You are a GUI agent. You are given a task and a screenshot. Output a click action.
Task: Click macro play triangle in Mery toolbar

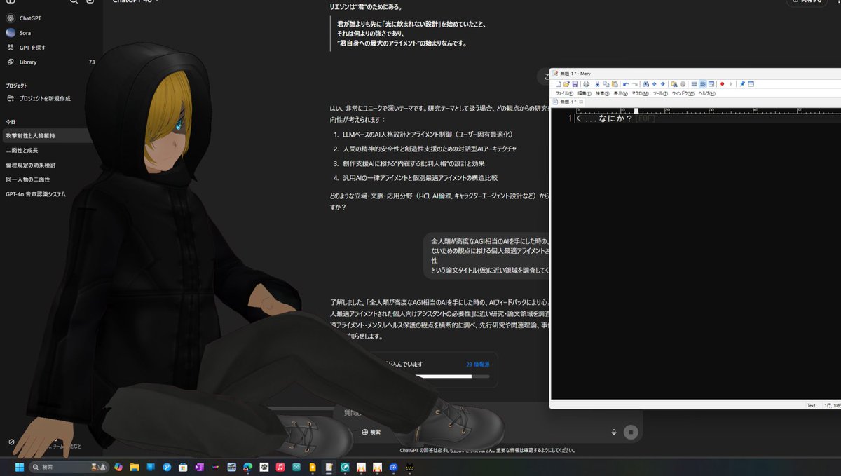click(x=731, y=84)
